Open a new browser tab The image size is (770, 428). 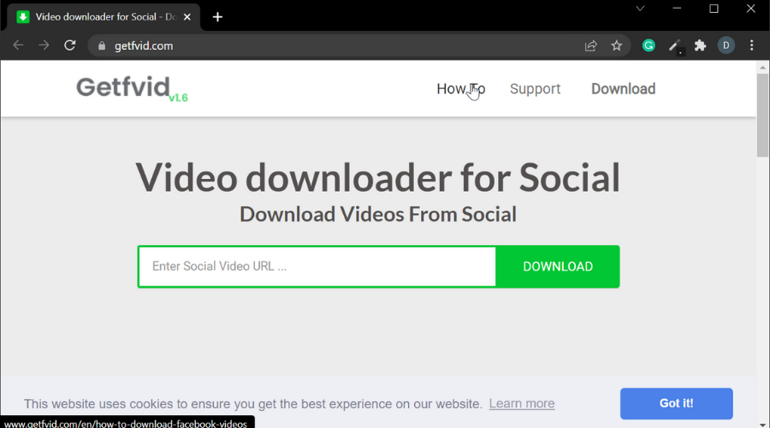click(x=217, y=17)
